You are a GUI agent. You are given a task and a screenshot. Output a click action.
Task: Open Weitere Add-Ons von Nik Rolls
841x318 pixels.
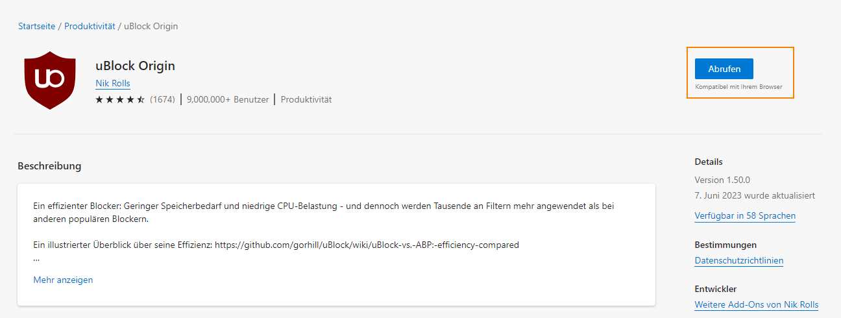point(757,304)
